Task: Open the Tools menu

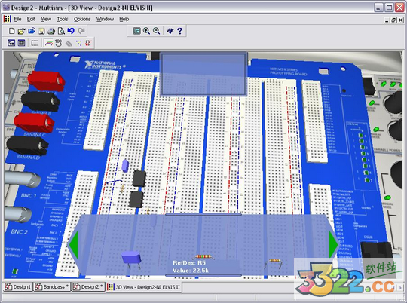Action: (63, 19)
